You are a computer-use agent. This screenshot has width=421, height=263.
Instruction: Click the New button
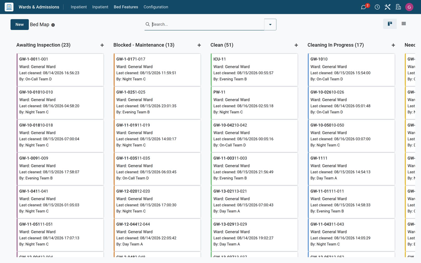(19, 24)
